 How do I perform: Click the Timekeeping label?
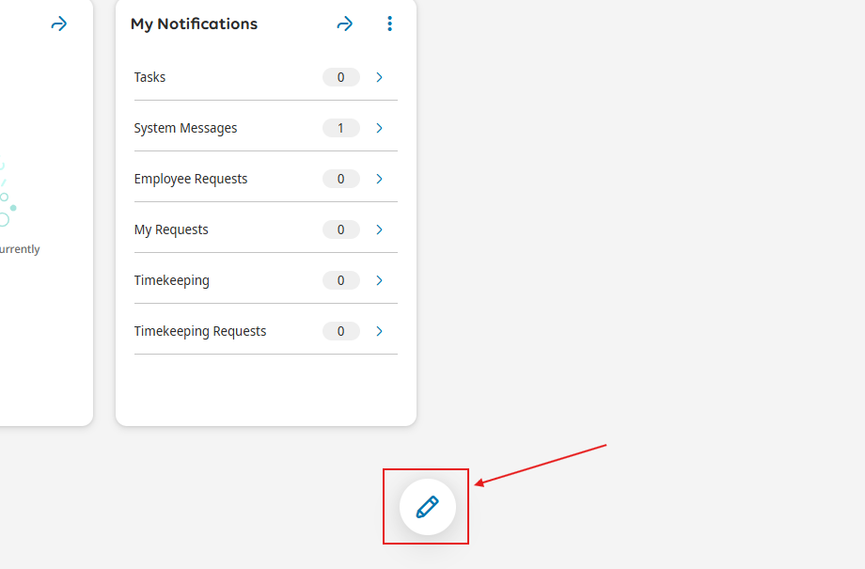tap(171, 280)
